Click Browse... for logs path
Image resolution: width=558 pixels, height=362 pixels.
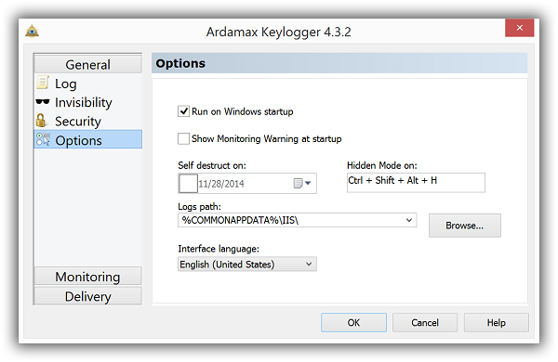(x=465, y=226)
